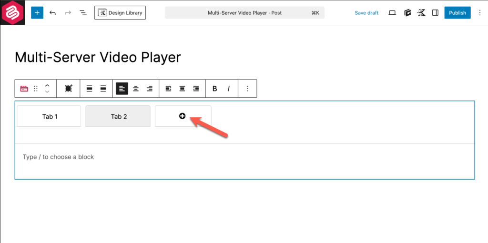Image resolution: width=488 pixels, height=243 pixels.
Task: Click the tabs block type icon in the block toolbar
Action: coord(24,89)
